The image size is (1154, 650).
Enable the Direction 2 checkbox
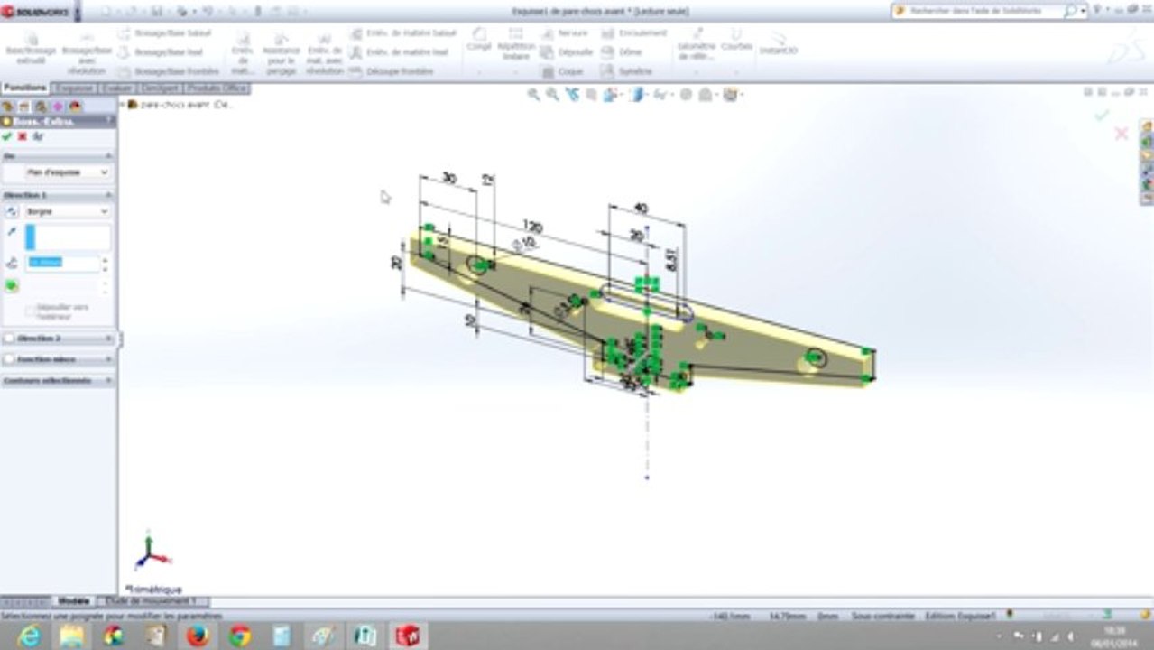10,339
